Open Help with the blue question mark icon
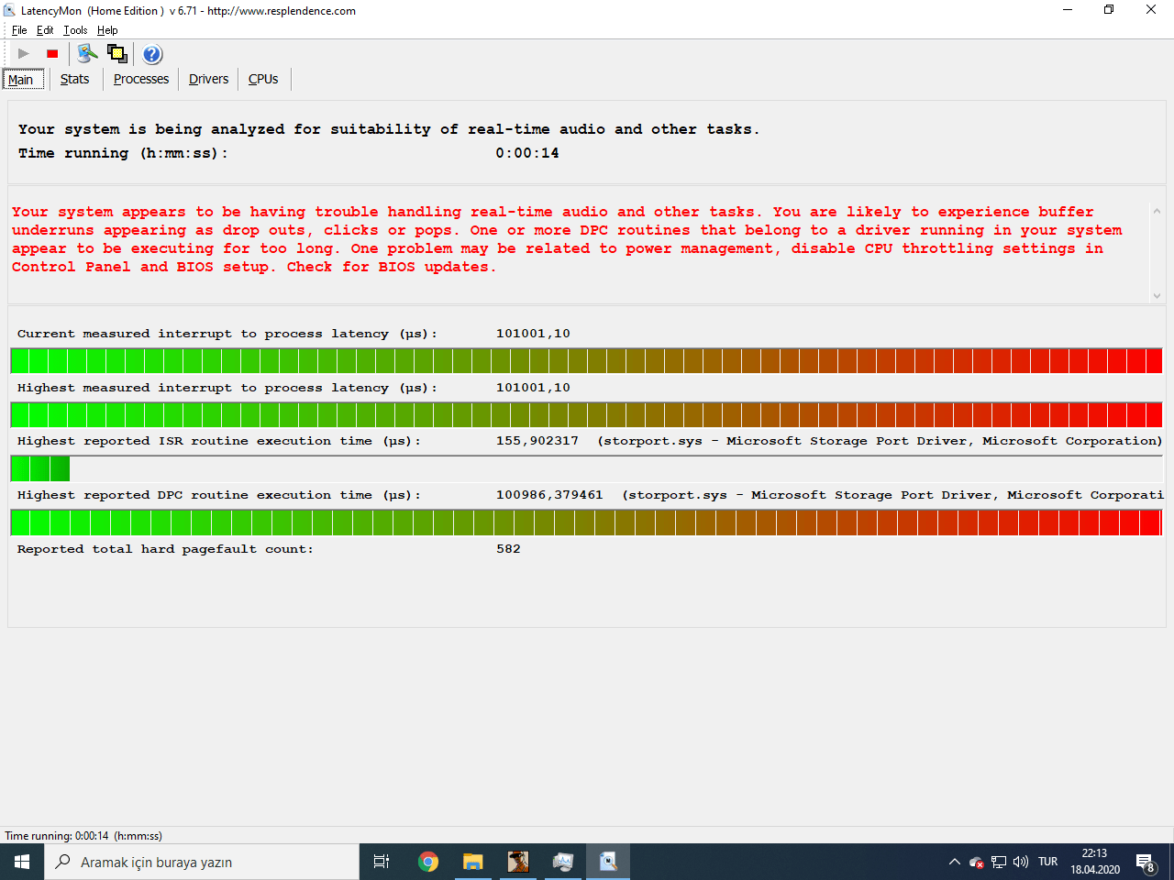This screenshot has width=1174, height=880. coord(152,54)
